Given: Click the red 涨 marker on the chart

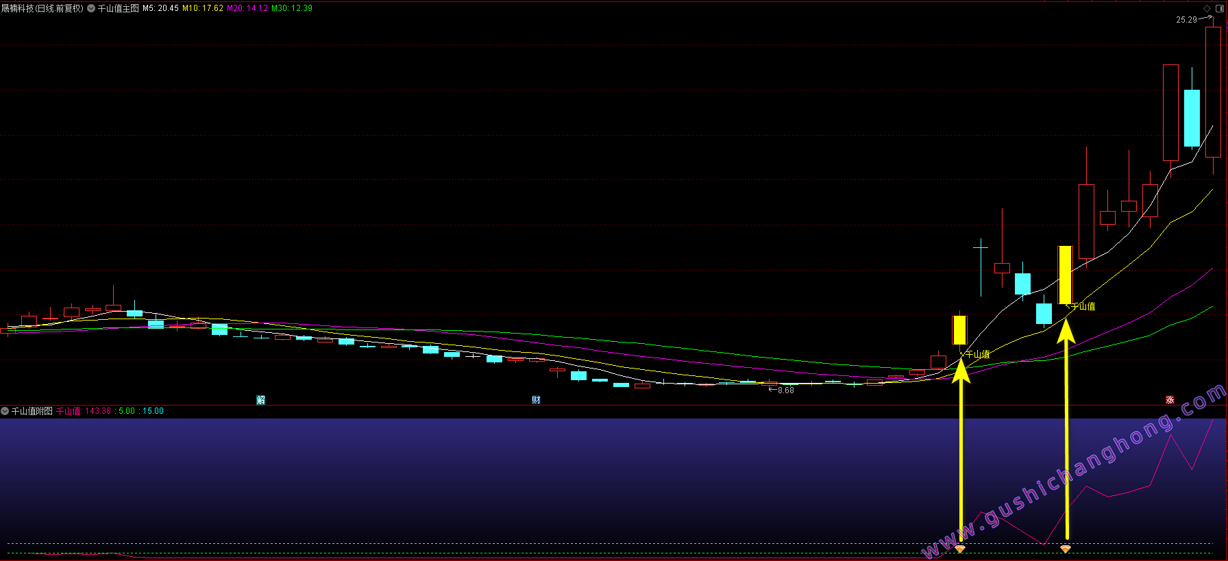Looking at the screenshot, I should pyautogui.click(x=1170, y=400).
